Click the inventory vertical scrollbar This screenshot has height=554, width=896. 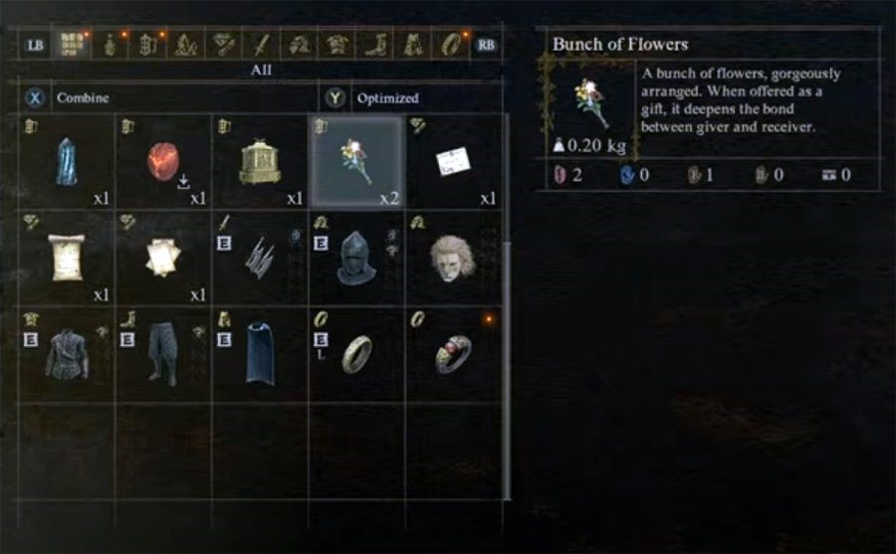pos(507,306)
